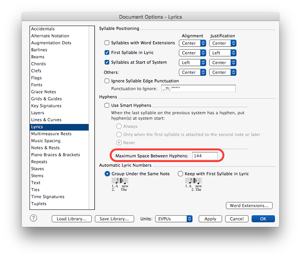
Task: Choose Time Signatures from the list
Action: (47, 197)
